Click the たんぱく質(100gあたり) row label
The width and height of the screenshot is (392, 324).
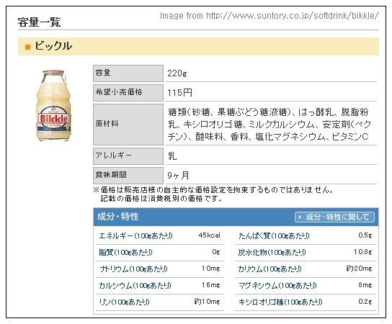point(274,236)
